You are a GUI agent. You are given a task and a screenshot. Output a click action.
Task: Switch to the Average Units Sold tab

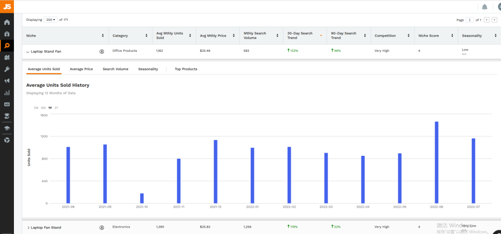click(x=44, y=69)
